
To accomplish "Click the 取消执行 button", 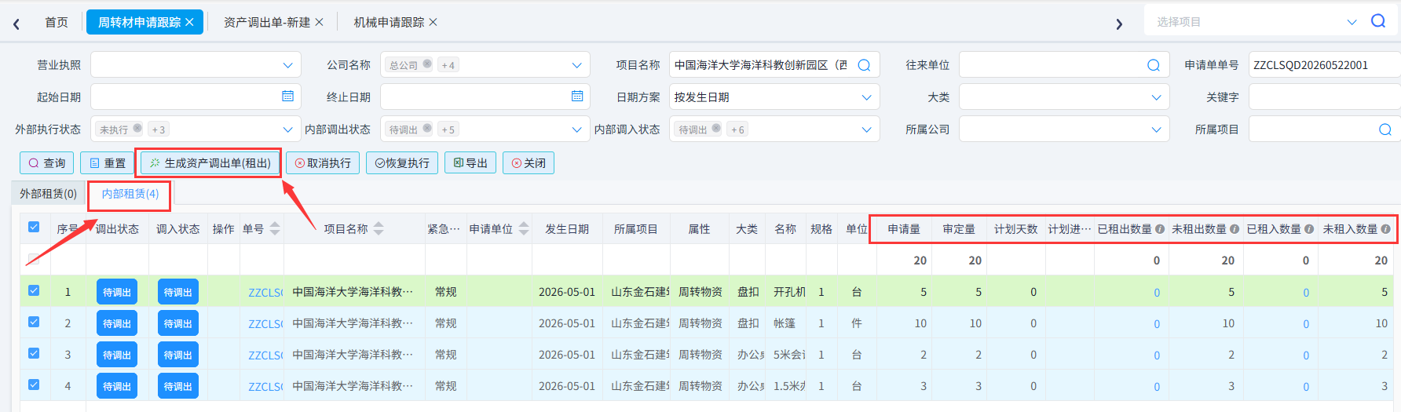I will 323,163.
